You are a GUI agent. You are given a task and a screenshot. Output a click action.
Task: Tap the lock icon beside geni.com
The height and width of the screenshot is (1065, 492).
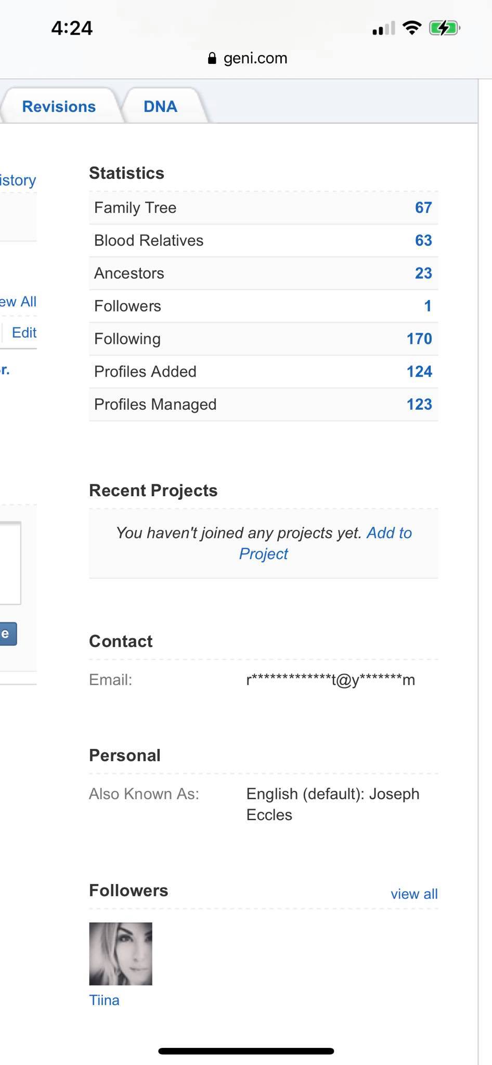coord(212,58)
